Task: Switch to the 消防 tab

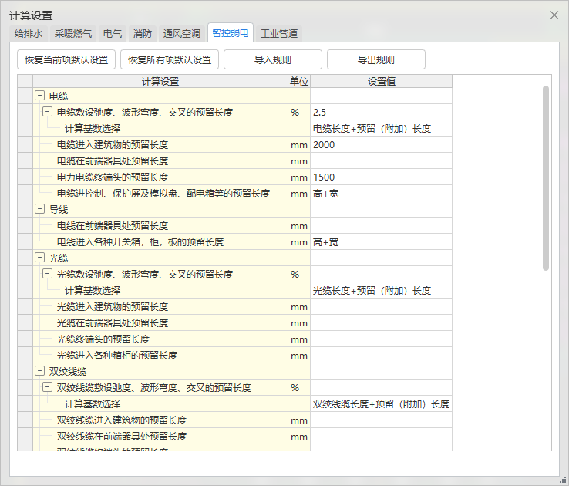Action: tap(143, 34)
